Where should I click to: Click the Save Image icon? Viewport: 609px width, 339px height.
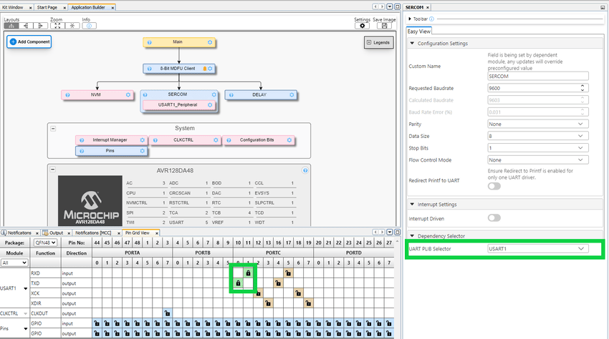385,26
